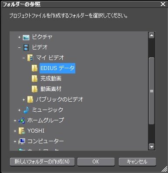Click the ビデオ film strip icon
The width and height of the screenshot is (168, 173).
(26, 47)
